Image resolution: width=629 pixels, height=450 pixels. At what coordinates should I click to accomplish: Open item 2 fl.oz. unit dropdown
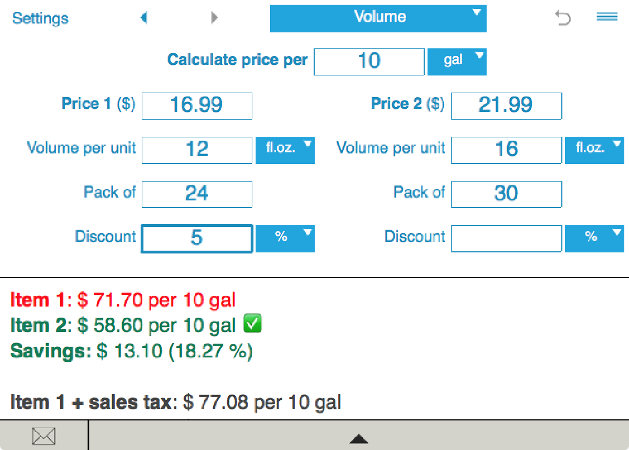click(594, 150)
